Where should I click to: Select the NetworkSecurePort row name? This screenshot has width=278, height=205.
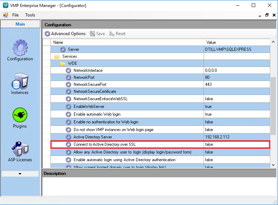[90, 84]
